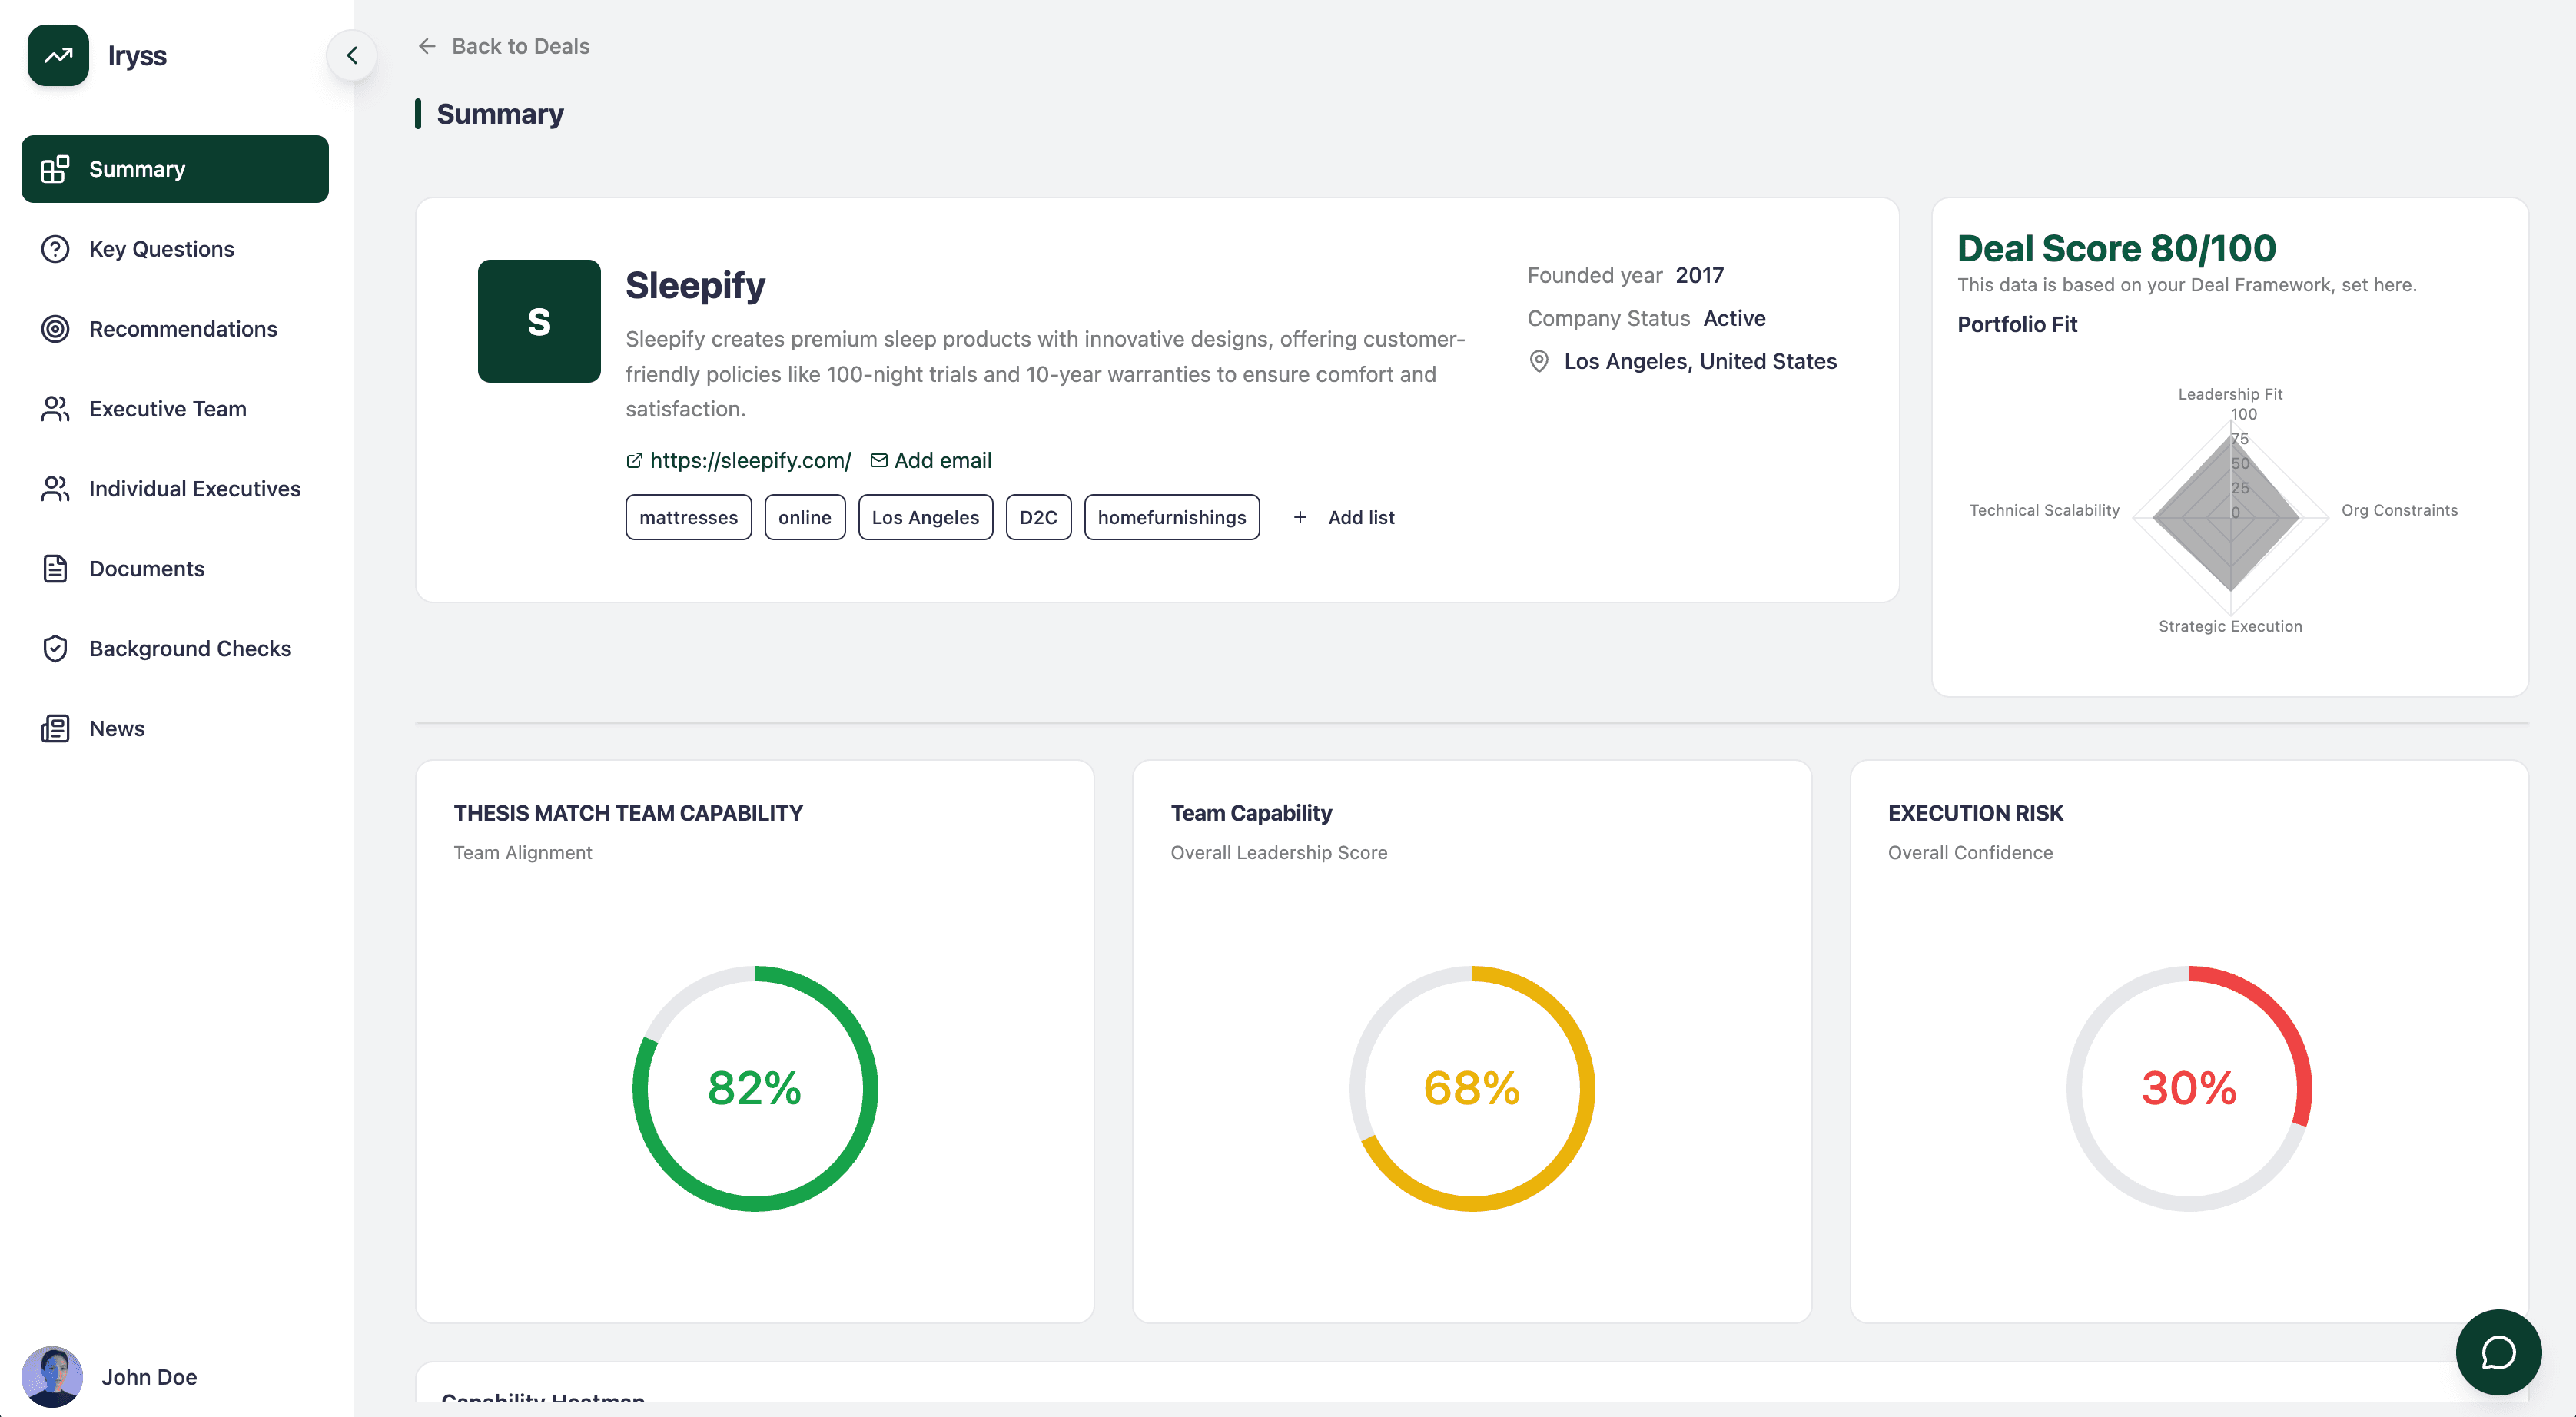Expand the Add list plus control
The image size is (2576, 1417).
click(1300, 517)
